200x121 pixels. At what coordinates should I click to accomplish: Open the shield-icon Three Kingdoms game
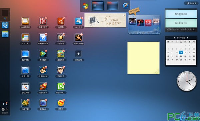point(61,37)
